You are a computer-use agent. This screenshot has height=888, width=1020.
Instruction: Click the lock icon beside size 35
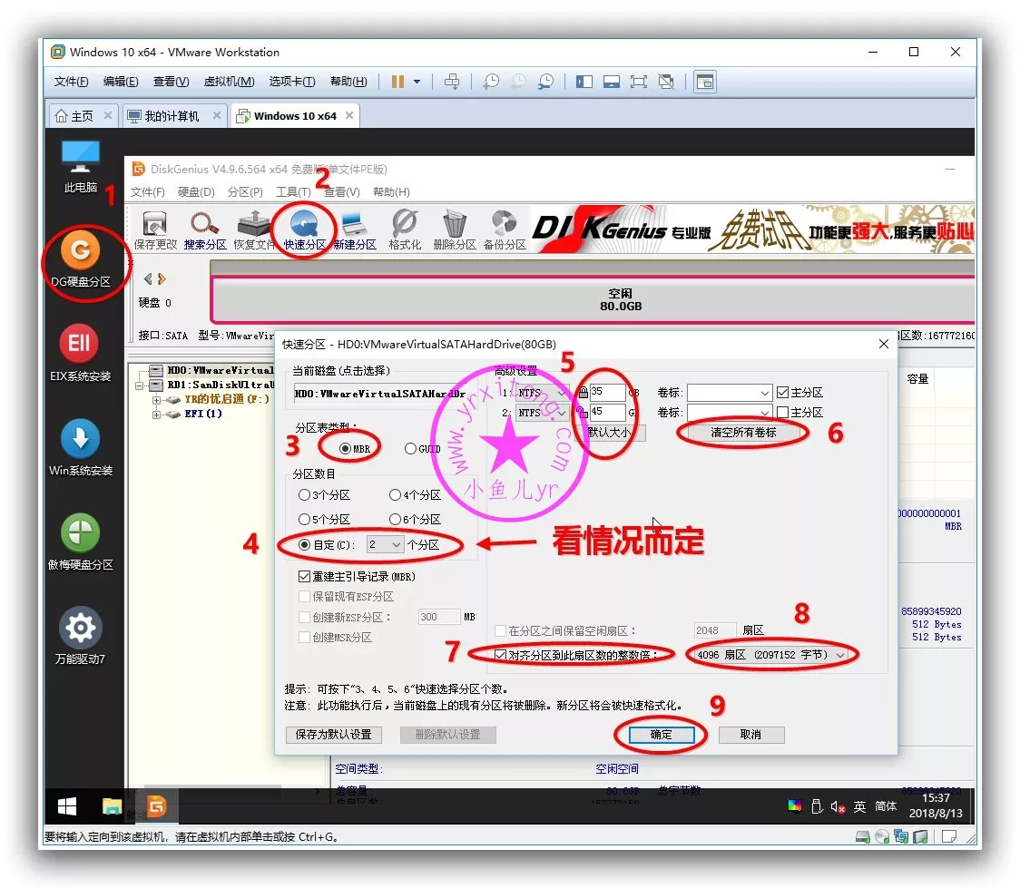(x=583, y=392)
